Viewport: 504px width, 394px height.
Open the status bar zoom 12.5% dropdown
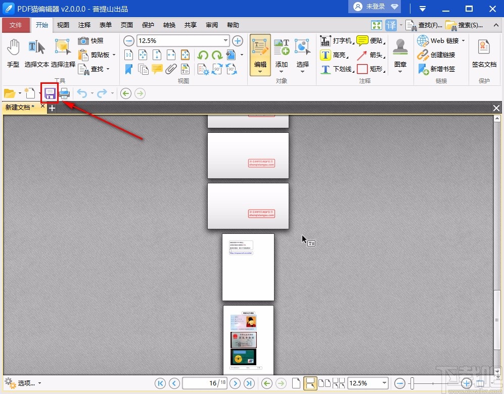tap(384, 383)
